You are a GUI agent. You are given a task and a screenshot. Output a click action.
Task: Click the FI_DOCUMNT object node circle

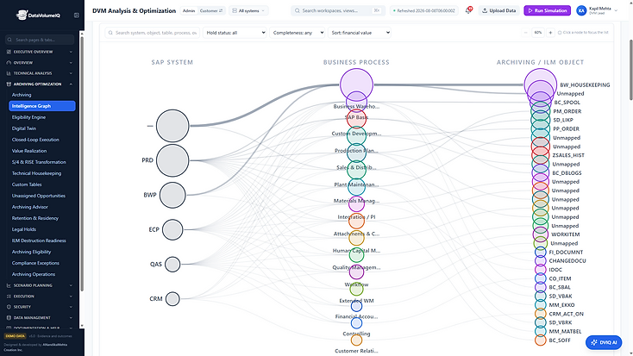[x=541, y=252]
